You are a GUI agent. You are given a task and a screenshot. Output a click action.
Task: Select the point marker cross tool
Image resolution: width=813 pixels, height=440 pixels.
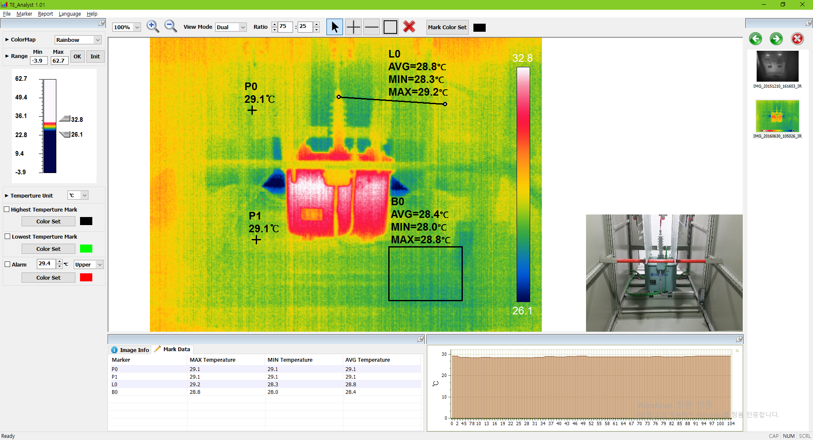[x=353, y=27]
